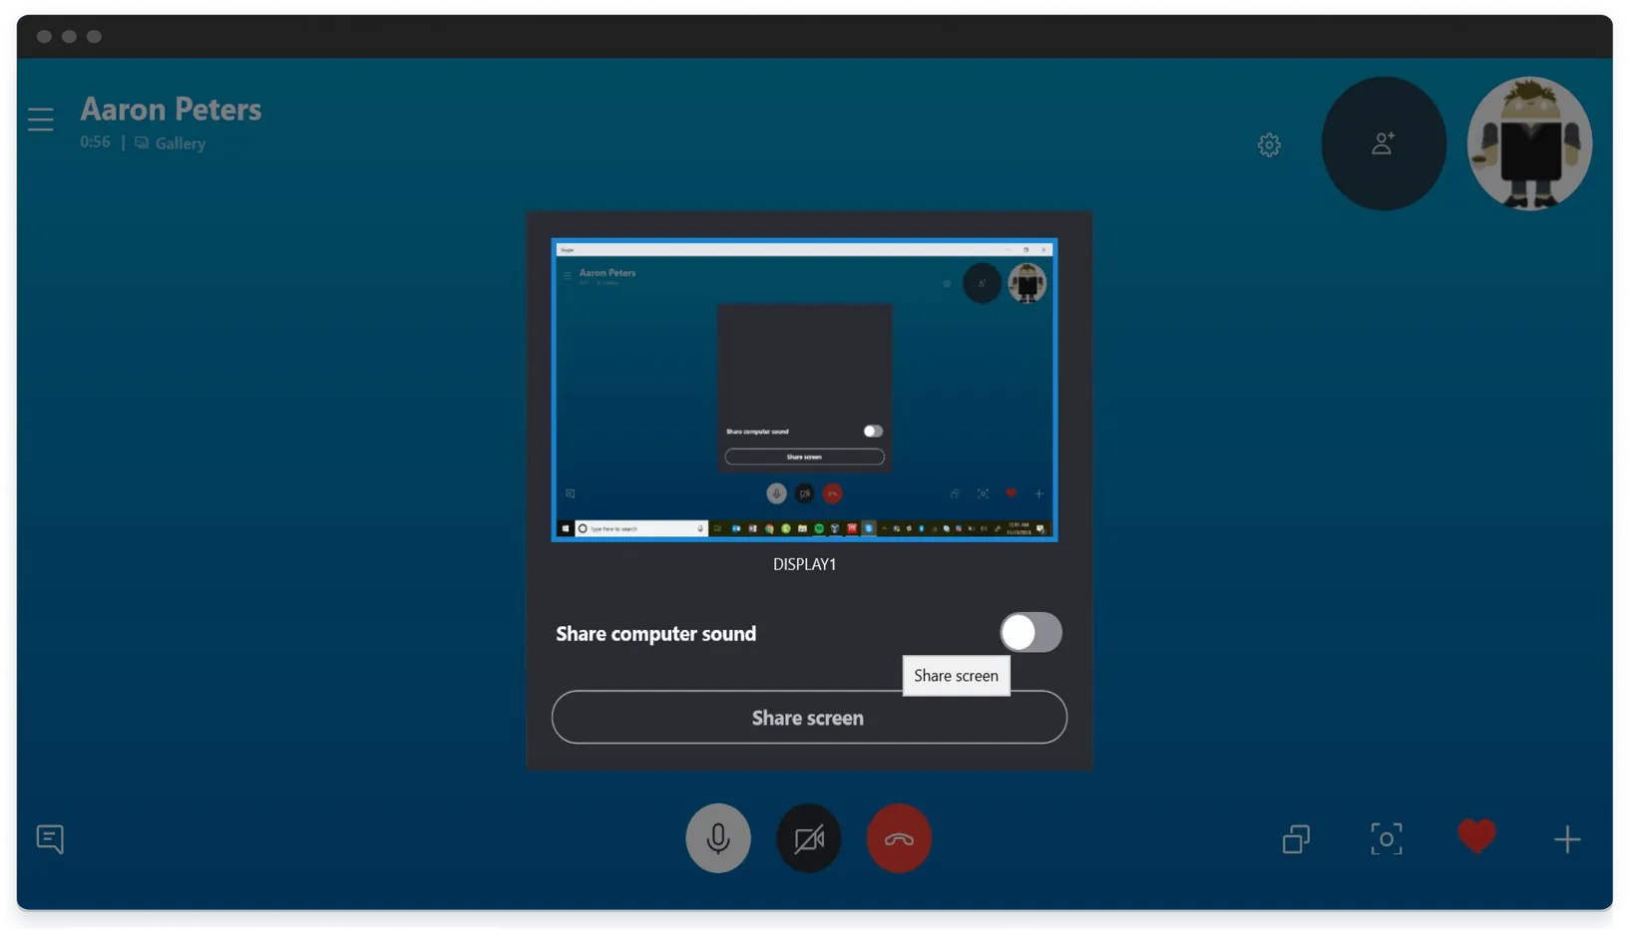Take a snapshot of the call
The width and height of the screenshot is (1630, 930).
[x=1386, y=839]
